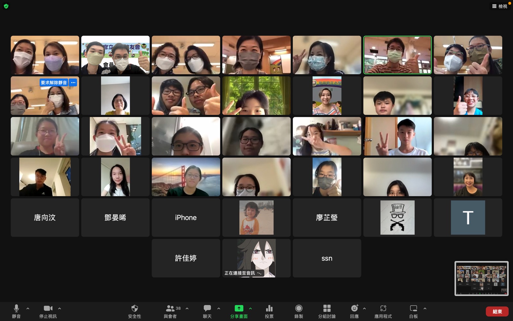
Task: Start recording with the 錄製 icon
Action: (x=299, y=308)
